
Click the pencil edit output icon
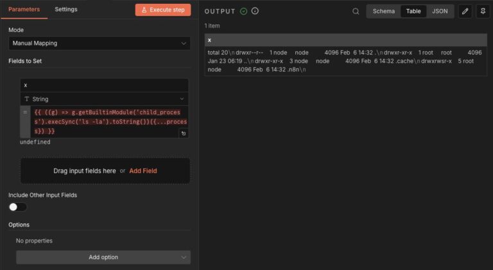pyautogui.click(x=465, y=12)
